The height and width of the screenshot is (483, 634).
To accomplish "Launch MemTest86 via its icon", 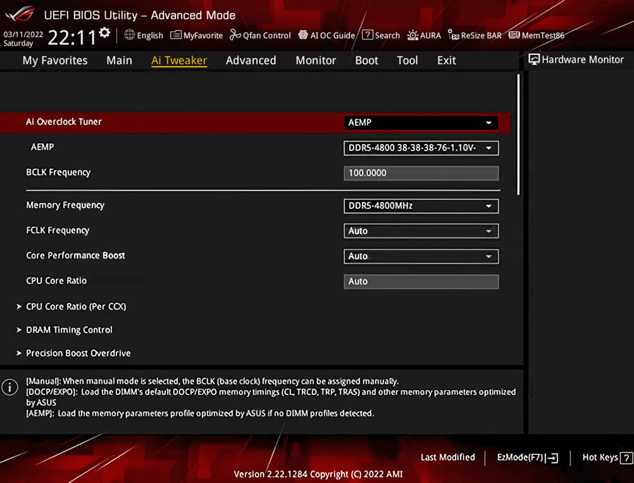I will [x=514, y=35].
